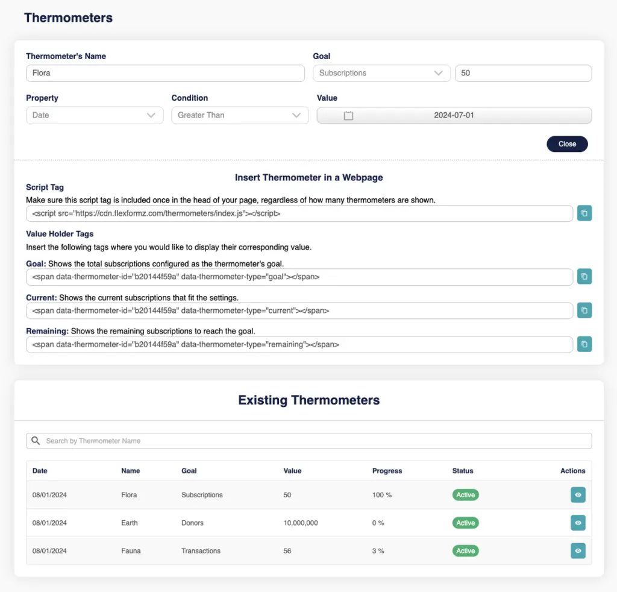Pick the date value 2024-07-01
This screenshot has height=592, width=617.
(454, 115)
